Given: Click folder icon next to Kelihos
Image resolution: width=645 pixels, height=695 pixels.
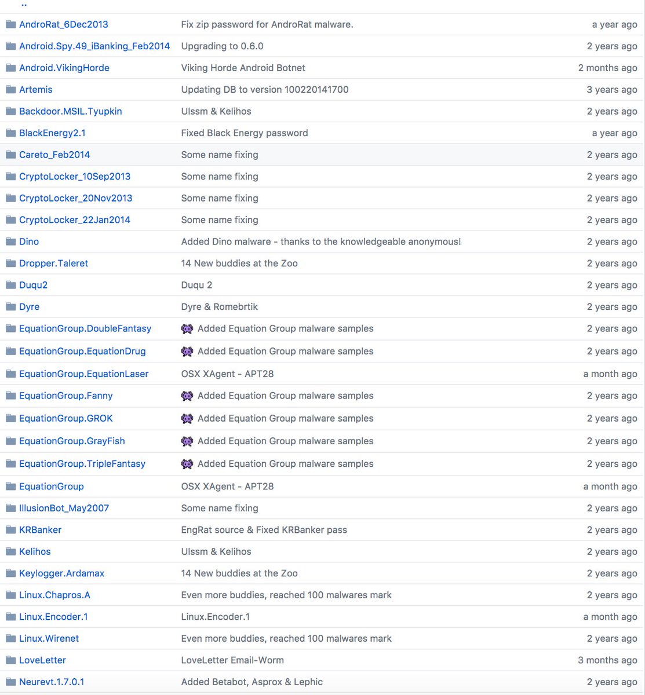Looking at the screenshot, I should coord(10,551).
